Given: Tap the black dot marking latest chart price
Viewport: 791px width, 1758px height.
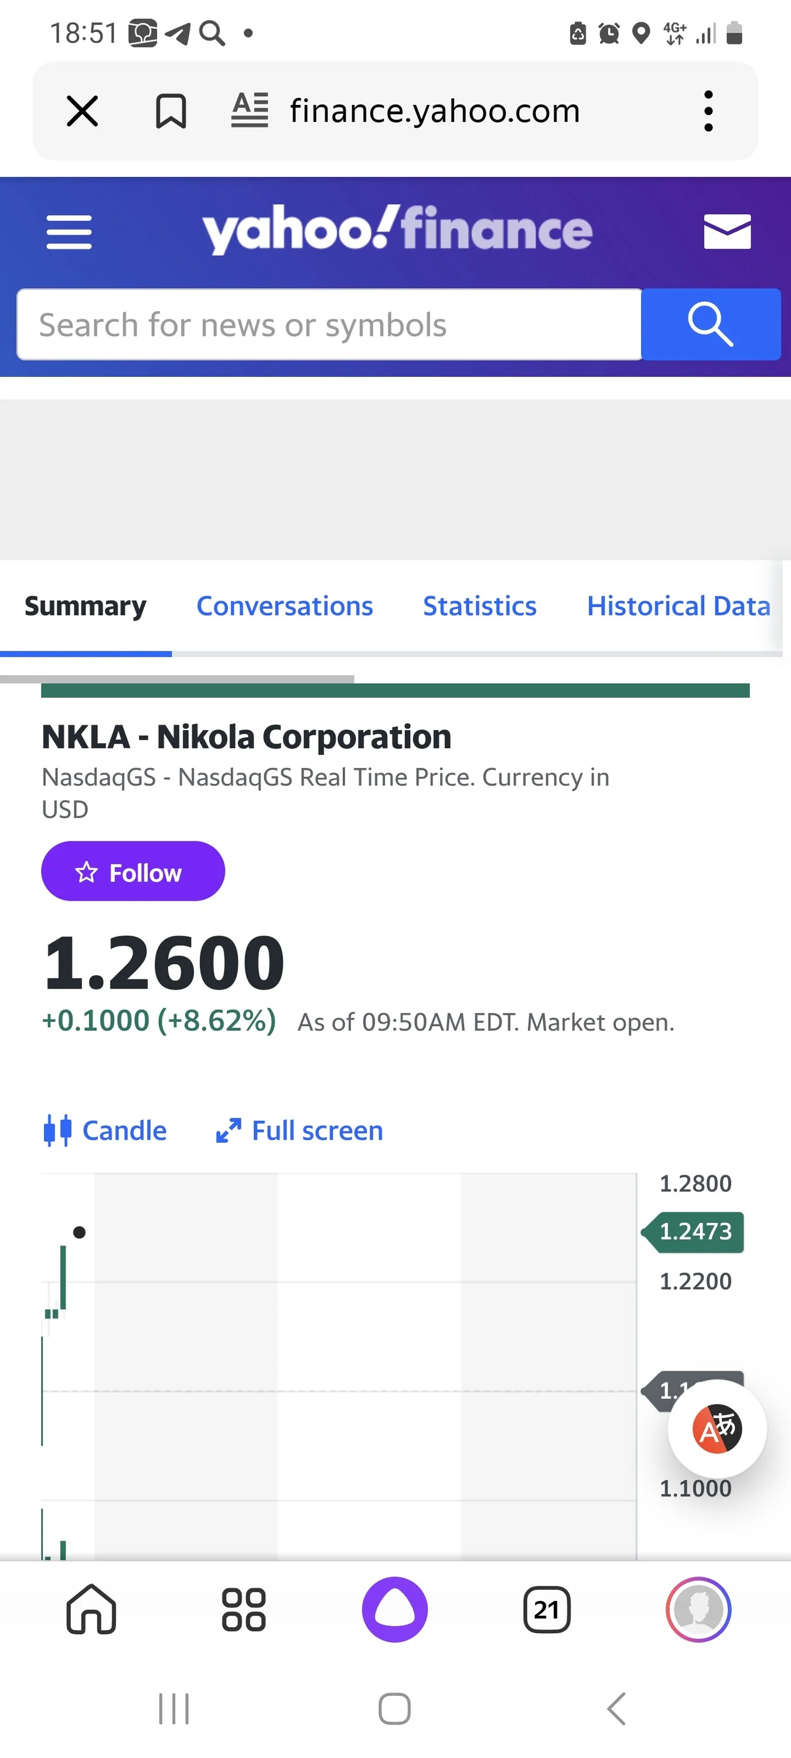Looking at the screenshot, I should 79,1232.
